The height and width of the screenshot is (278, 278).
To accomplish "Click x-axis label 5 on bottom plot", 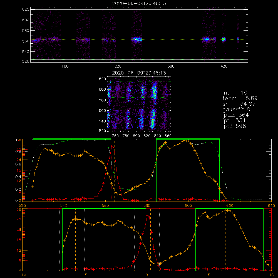I will tap(209, 275).
